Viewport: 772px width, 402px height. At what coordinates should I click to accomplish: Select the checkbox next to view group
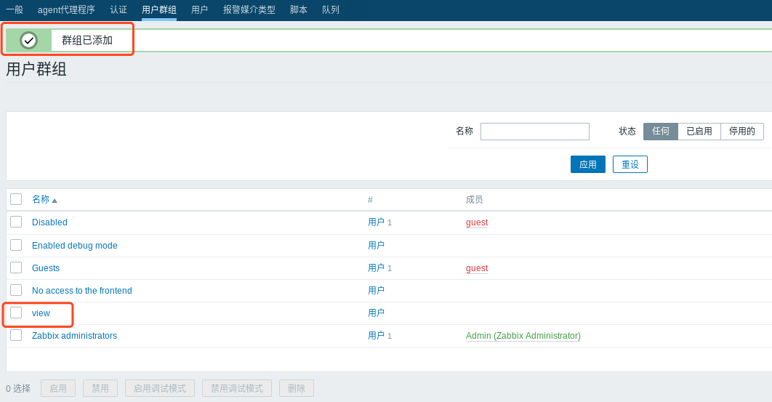pos(16,313)
